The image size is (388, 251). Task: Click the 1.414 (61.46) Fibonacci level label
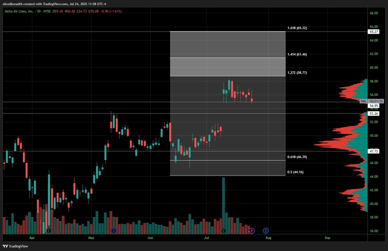[297, 55]
